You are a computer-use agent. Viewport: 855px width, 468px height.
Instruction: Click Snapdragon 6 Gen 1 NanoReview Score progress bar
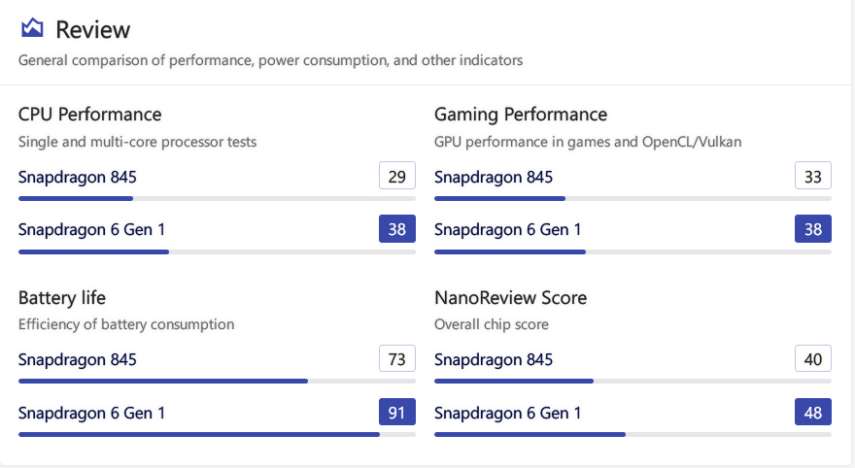click(633, 434)
